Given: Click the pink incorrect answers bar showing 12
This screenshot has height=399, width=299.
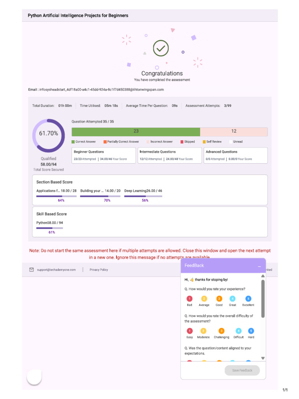Looking at the screenshot, I should pyautogui.click(x=234, y=131).
